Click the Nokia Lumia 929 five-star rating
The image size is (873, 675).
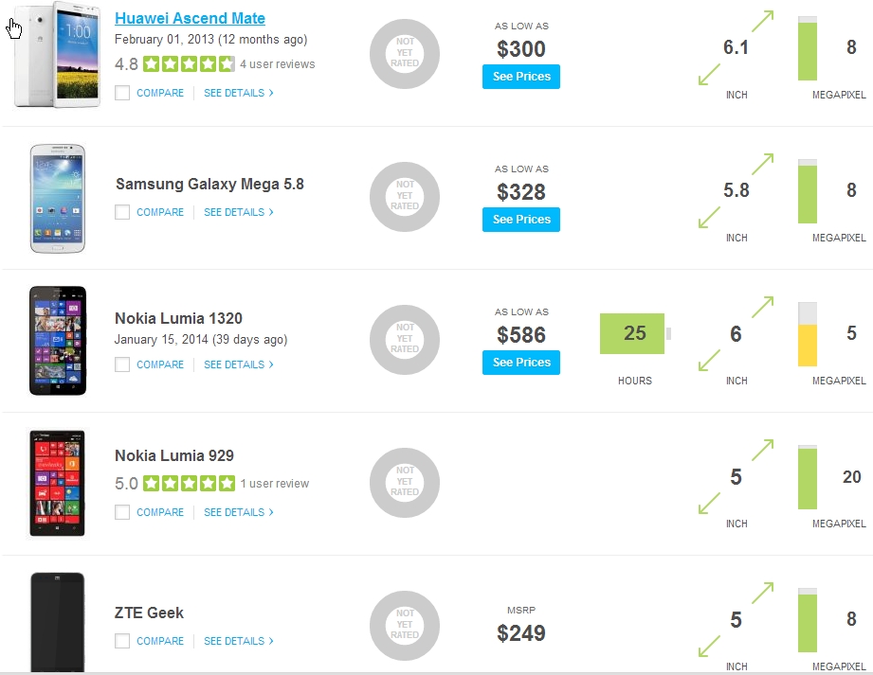pyautogui.click(x=188, y=484)
